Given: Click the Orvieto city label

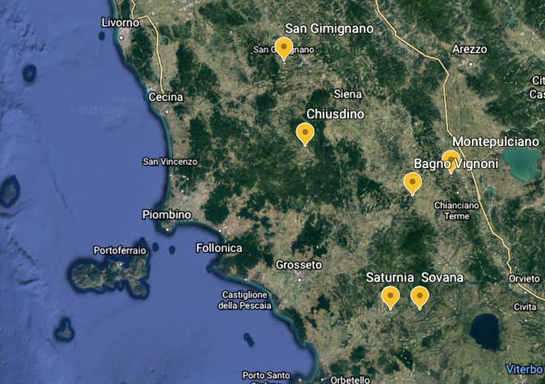Looking at the screenshot, I should click(x=524, y=278).
